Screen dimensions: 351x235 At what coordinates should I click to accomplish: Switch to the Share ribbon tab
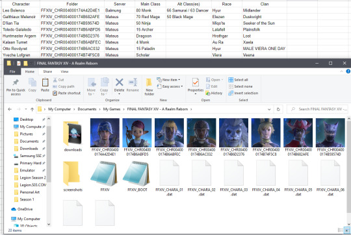click(x=47, y=71)
